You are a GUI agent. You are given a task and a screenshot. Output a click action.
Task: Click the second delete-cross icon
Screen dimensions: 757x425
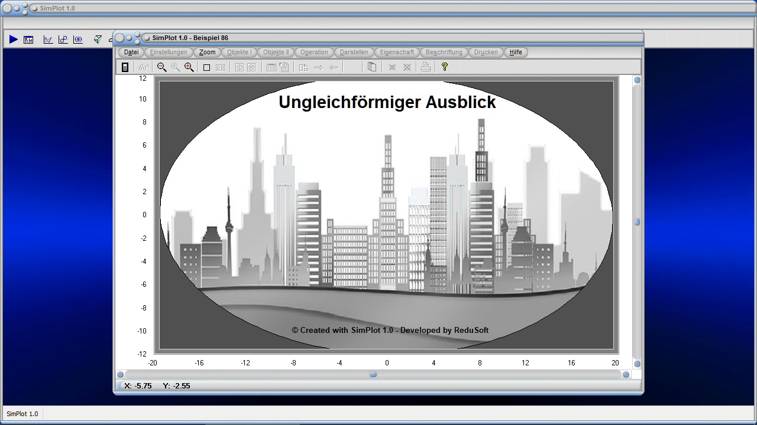tap(407, 67)
